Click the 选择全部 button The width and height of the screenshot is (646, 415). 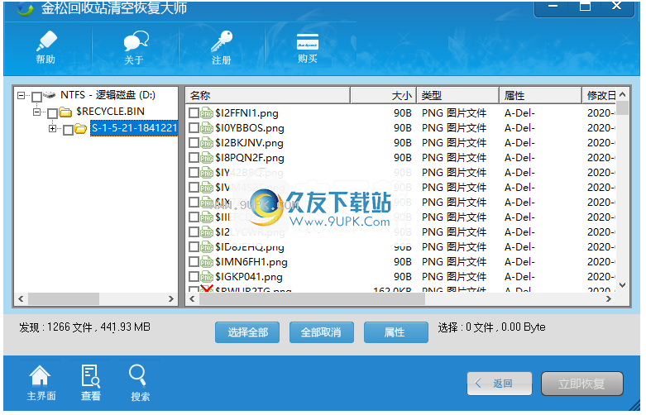click(x=247, y=332)
